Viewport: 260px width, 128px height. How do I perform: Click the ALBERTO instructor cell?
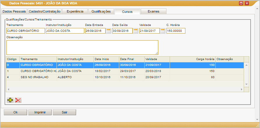pyautogui.click(x=75, y=77)
